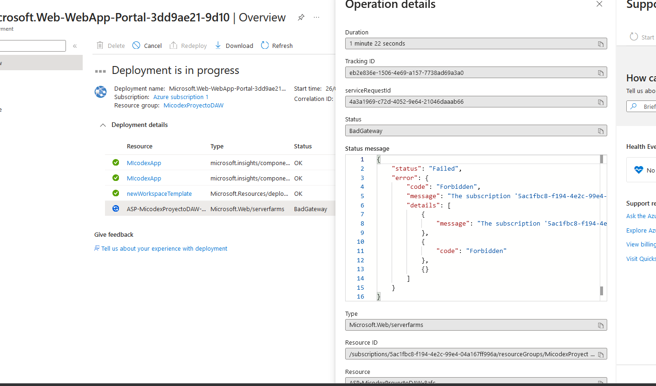Click the sync icon on ASP-MicodexProyectoDAW row

point(116,209)
